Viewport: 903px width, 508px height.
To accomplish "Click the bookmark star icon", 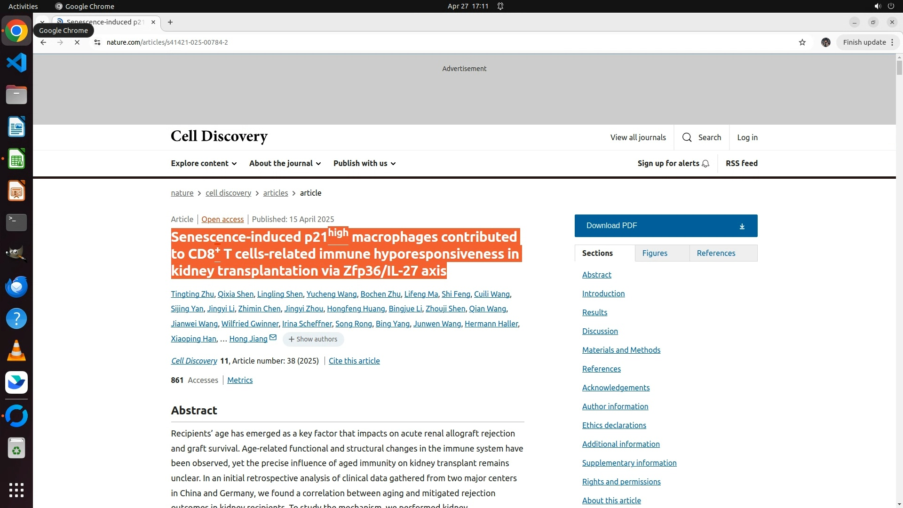I will point(802,42).
